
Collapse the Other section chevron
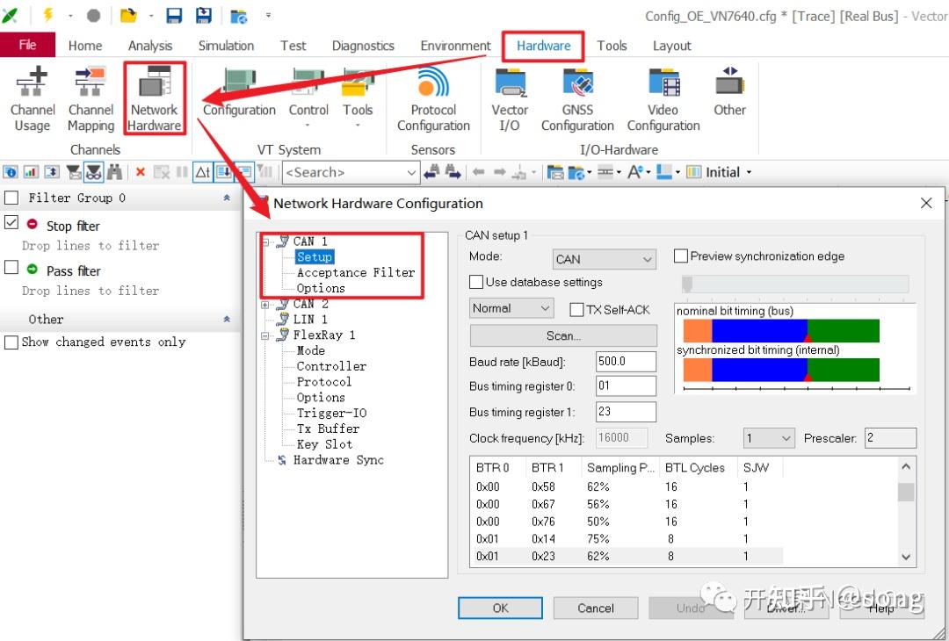[x=227, y=320]
